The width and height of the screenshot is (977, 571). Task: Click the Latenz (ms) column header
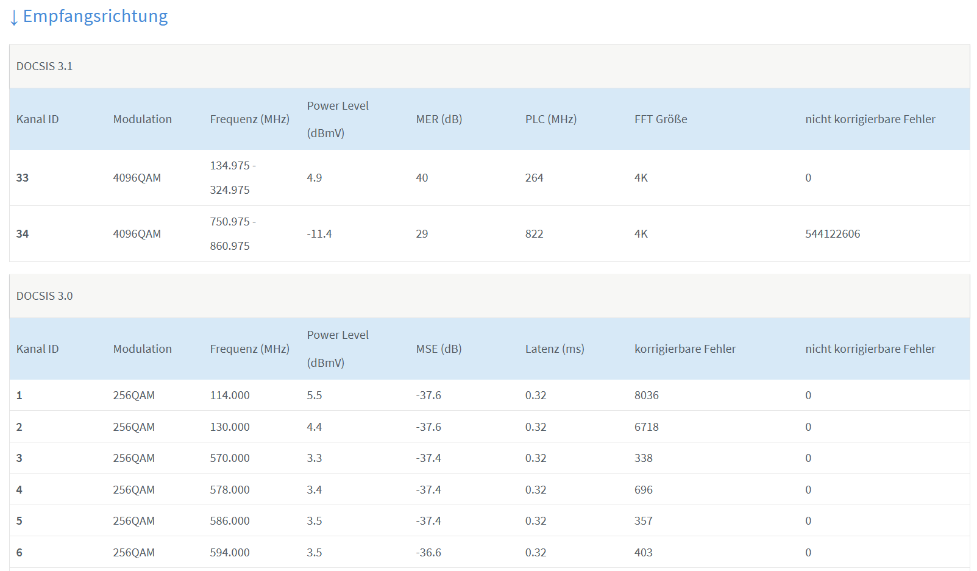(554, 349)
